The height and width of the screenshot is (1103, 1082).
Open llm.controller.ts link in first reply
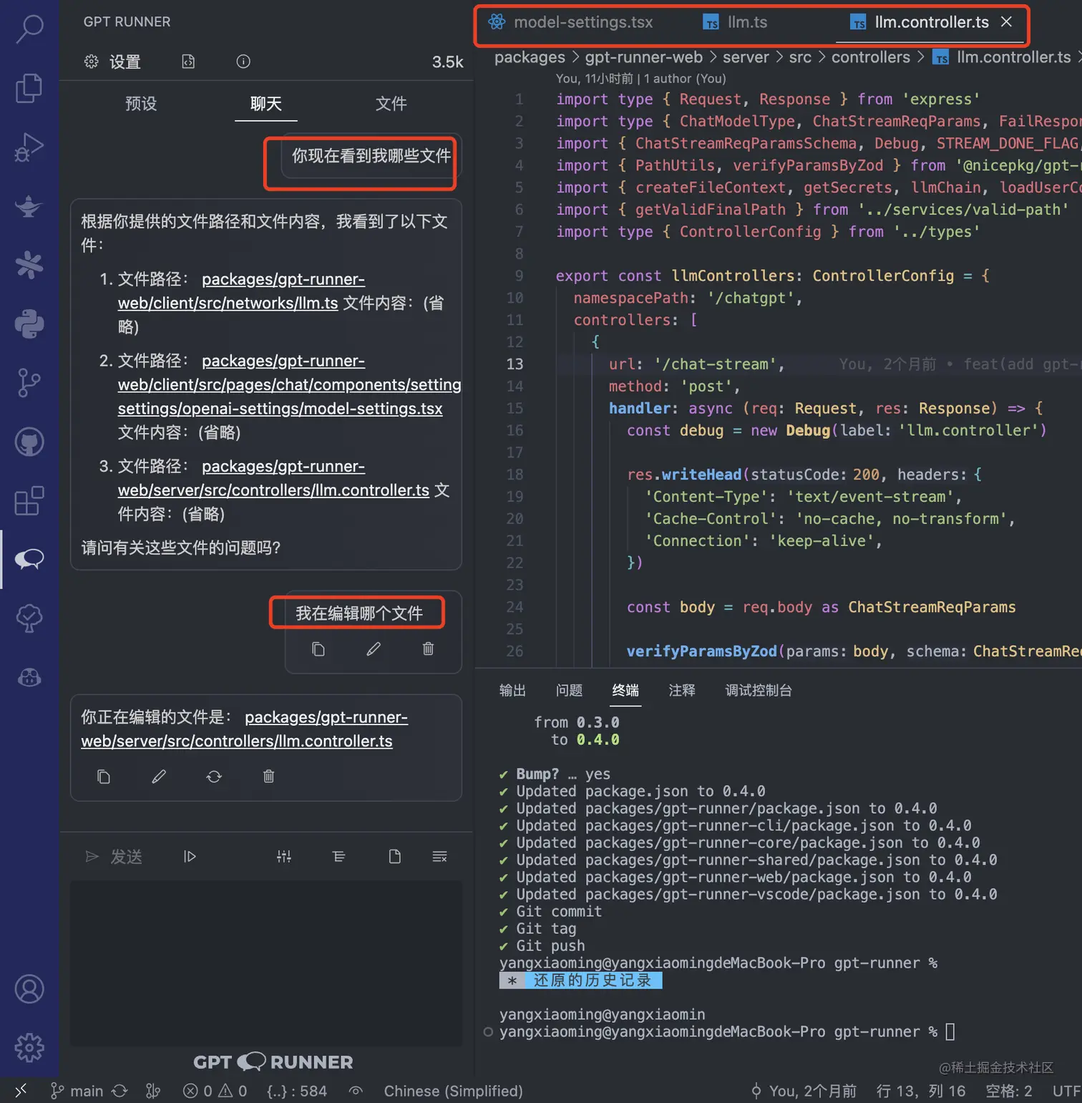tap(273, 478)
